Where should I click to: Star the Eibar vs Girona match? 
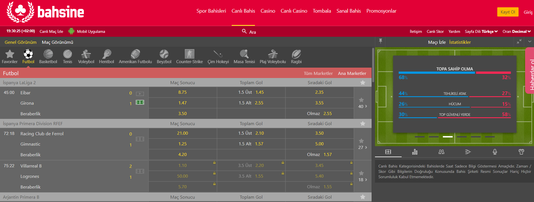click(x=361, y=100)
